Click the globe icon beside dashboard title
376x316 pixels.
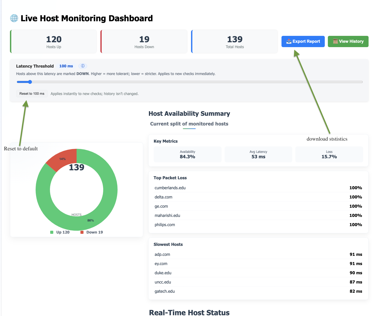click(x=14, y=18)
